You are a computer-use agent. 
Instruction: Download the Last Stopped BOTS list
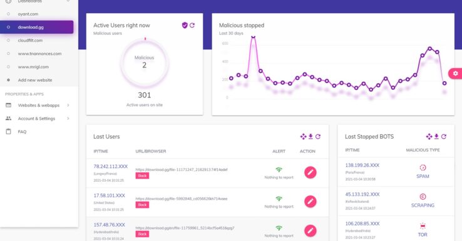[436, 136]
